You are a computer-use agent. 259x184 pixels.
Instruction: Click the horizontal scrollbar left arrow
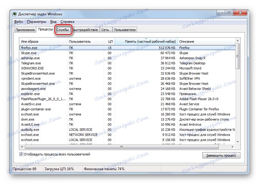22,147
